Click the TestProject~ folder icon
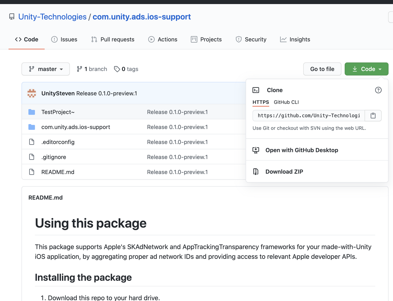 pyautogui.click(x=32, y=112)
